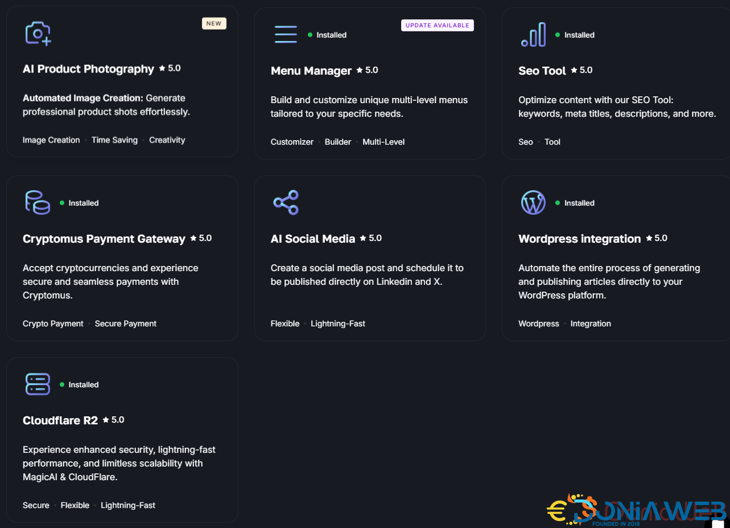This screenshot has width=730, height=528.
Task: Open the Cryptomus Payment Gateway title
Action: click(x=104, y=239)
